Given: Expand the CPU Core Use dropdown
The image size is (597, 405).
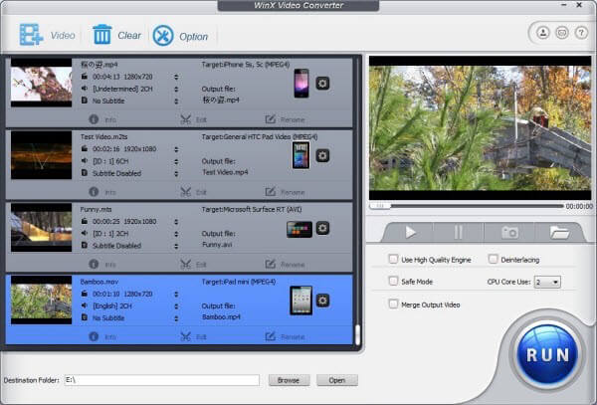Looking at the screenshot, I should pyautogui.click(x=547, y=282).
